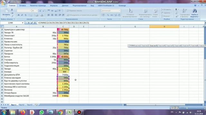The image size is (206, 115).
Task: Click the Borders icon in font group
Action: tap(32, 15)
